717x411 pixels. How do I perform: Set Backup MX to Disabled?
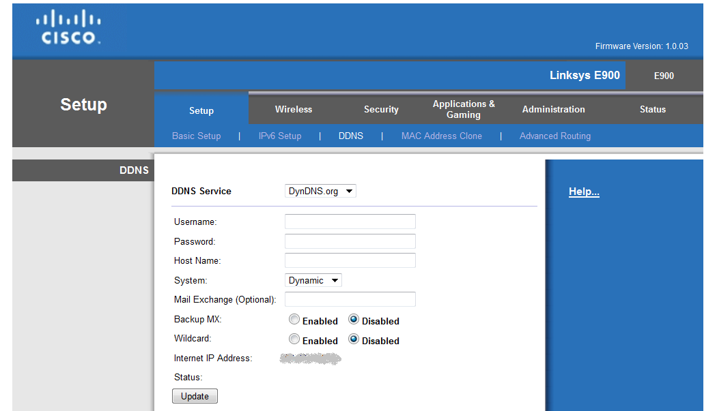(354, 319)
